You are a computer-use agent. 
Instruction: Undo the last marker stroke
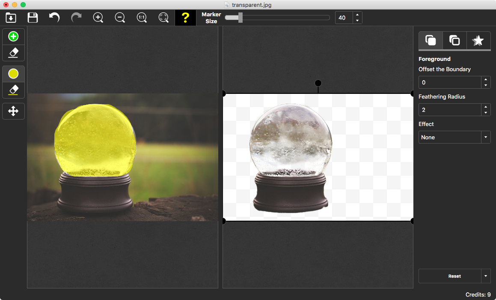coord(54,18)
